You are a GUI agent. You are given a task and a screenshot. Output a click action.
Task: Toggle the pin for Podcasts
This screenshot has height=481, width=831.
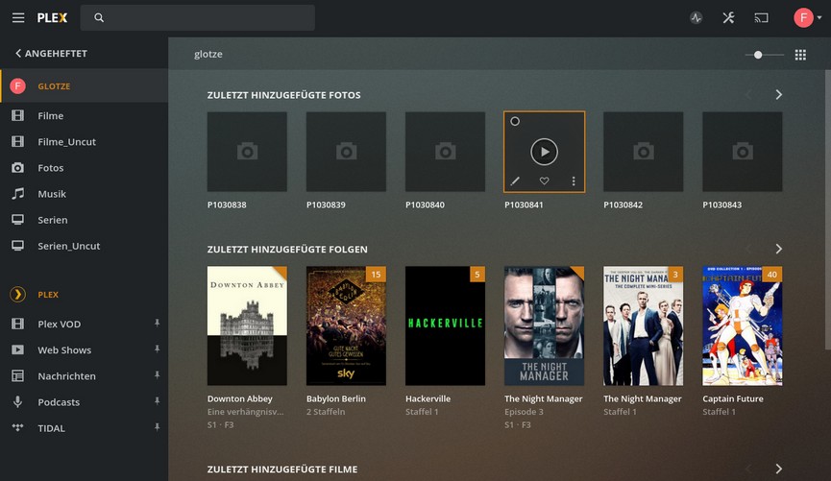click(157, 400)
